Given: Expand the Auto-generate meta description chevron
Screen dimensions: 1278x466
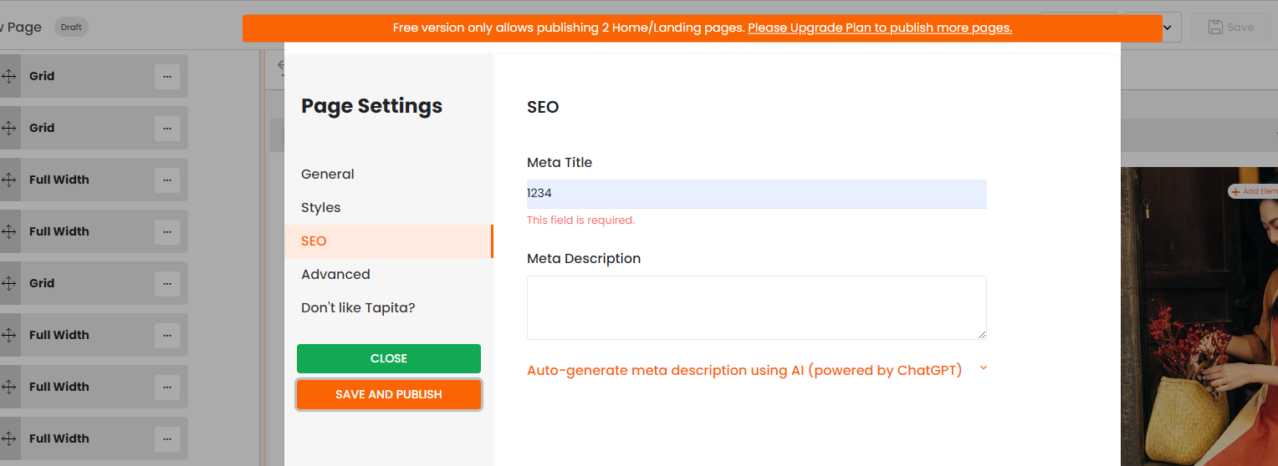Looking at the screenshot, I should 983,368.
